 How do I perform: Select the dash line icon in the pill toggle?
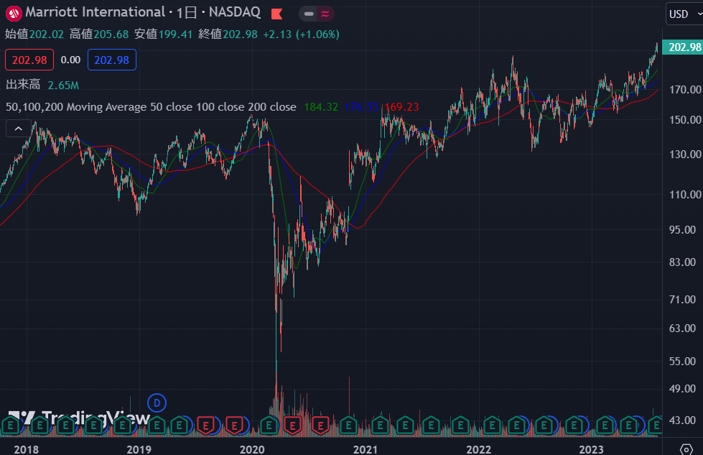click(309, 14)
